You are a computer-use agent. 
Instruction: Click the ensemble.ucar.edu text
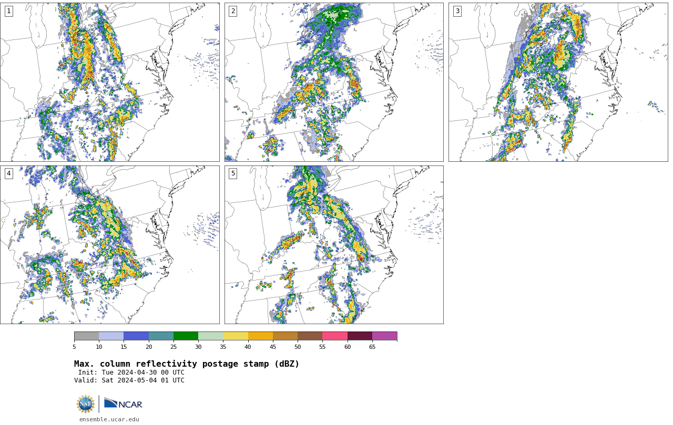(x=109, y=419)
